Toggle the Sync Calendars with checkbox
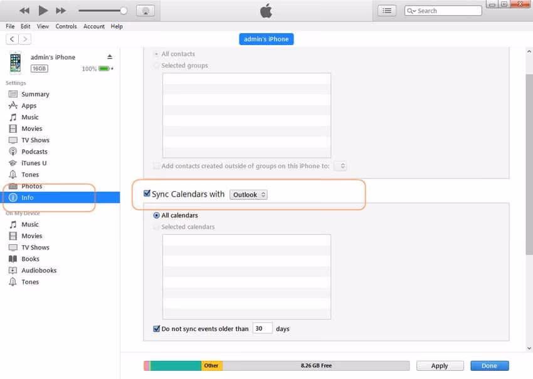This screenshot has width=533, height=379. (147, 194)
